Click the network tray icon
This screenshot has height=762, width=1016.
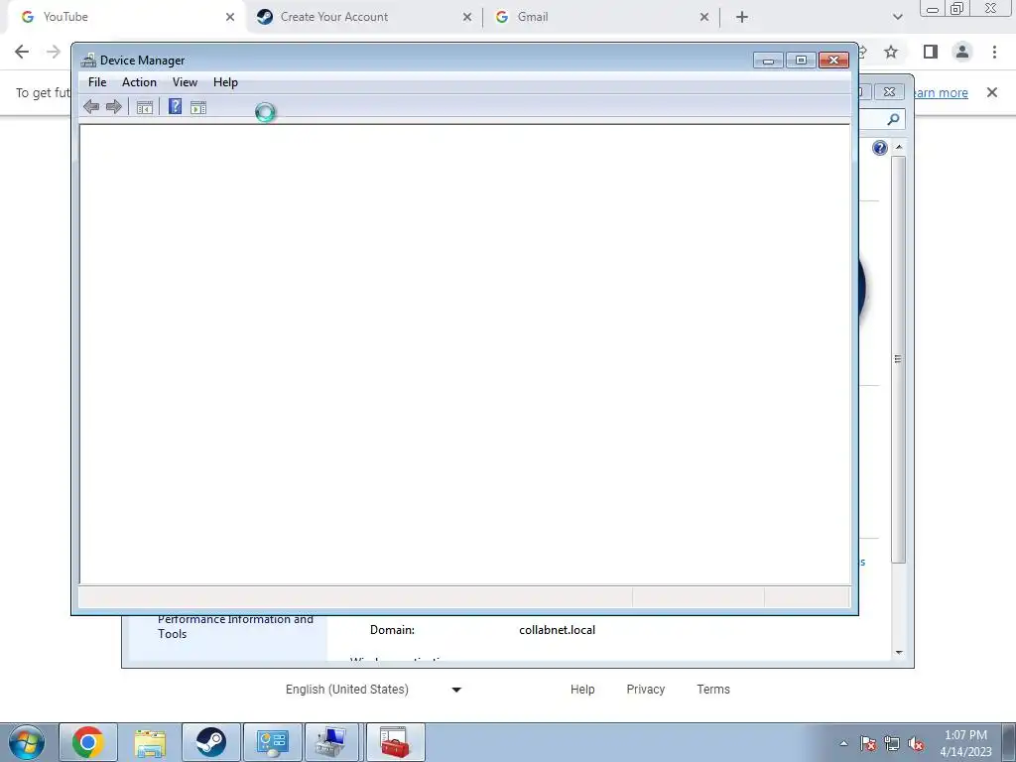[892, 744]
